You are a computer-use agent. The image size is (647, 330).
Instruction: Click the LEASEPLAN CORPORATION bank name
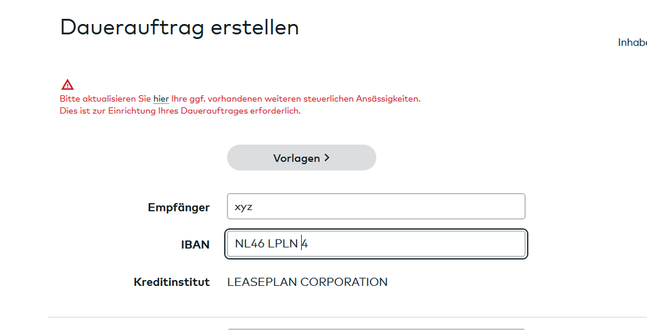(307, 282)
